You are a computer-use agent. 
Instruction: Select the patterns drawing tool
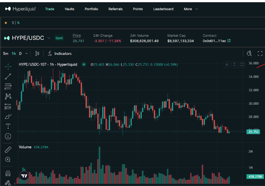pos(8,96)
